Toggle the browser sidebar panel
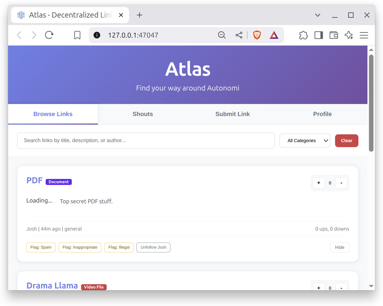The width and height of the screenshot is (383, 306). point(319,35)
